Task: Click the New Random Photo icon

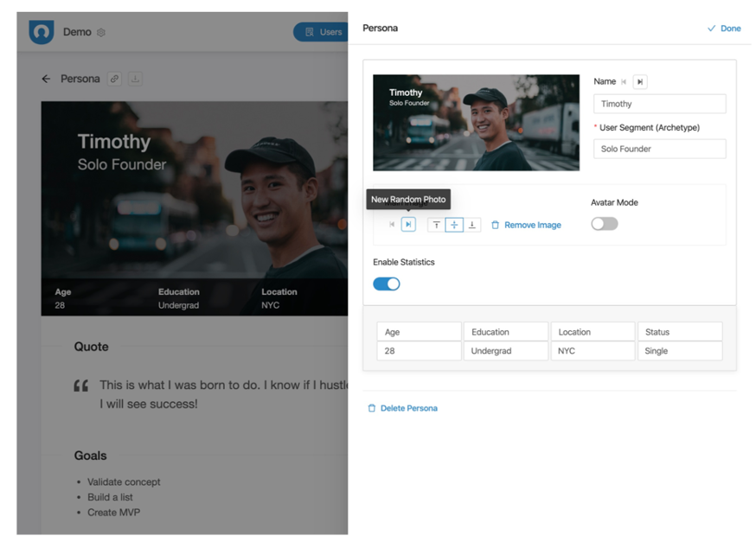Action: [x=408, y=225]
